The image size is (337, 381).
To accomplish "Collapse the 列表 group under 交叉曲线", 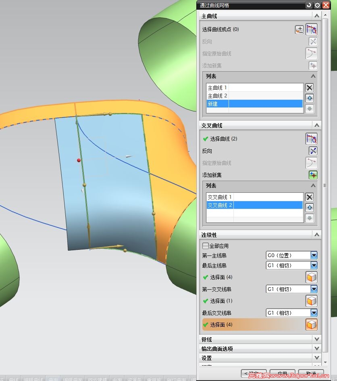I will point(313,185).
